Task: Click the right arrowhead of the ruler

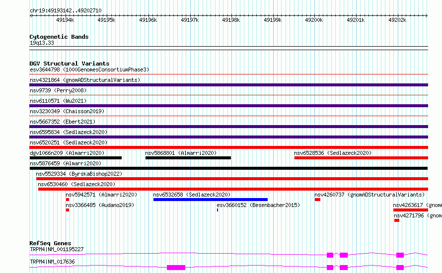Action: coord(427,15)
